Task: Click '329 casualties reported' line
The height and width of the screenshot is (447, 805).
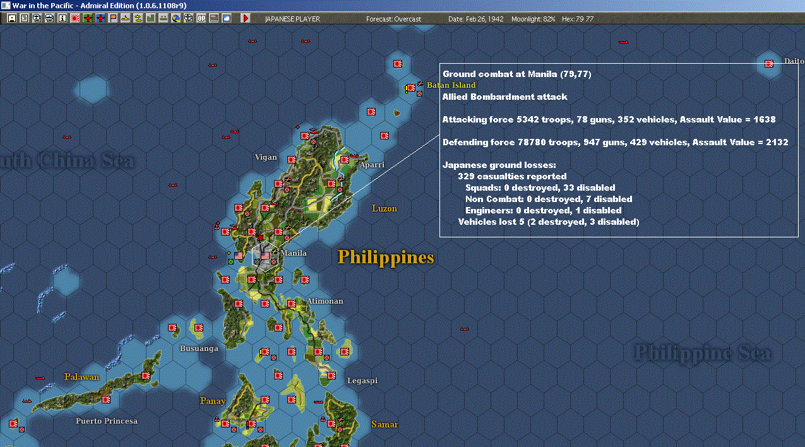Action: click(512, 176)
